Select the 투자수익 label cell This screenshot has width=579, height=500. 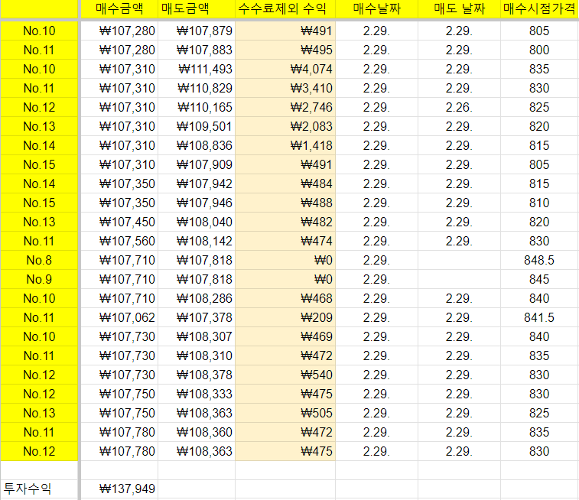point(39,489)
